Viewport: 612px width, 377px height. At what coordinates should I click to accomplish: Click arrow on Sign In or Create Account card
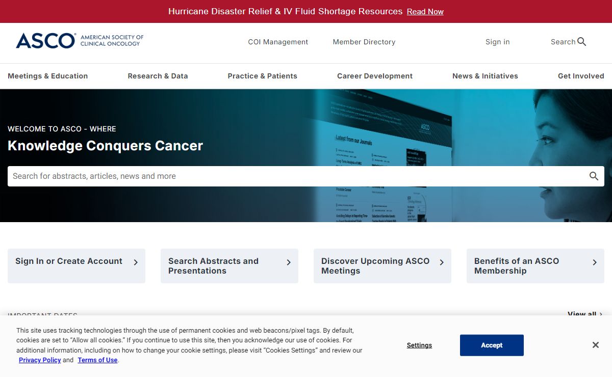point(136,262)
